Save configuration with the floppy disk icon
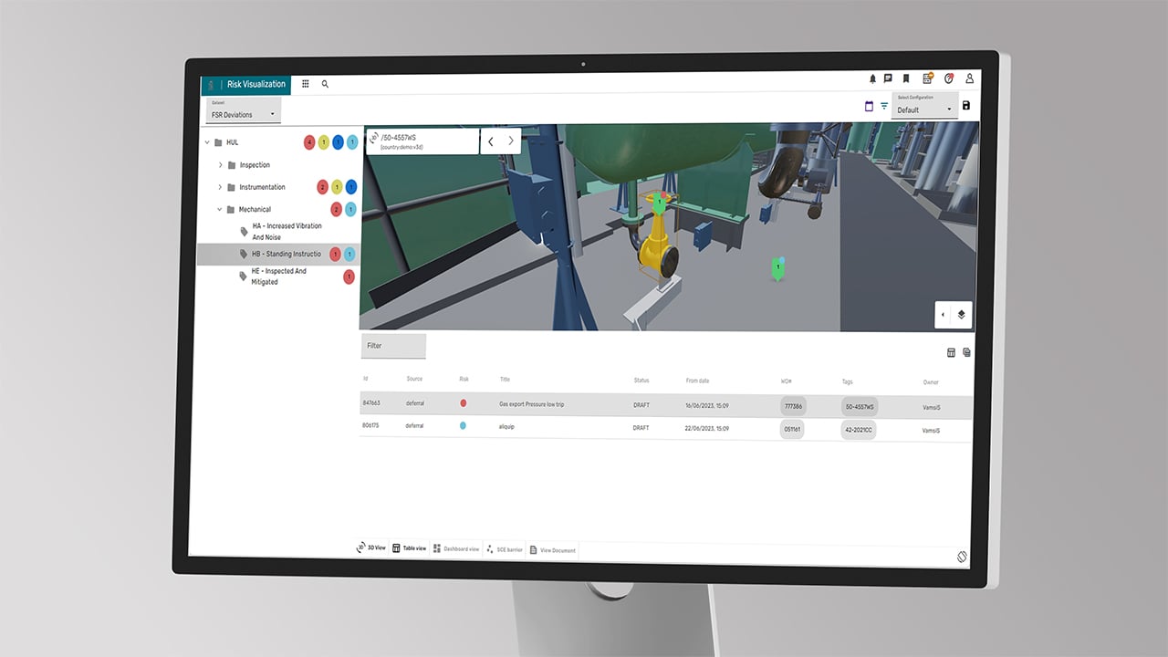Image resolution: width=1168 pixels, height=657 pixels. tap(966, 106)
